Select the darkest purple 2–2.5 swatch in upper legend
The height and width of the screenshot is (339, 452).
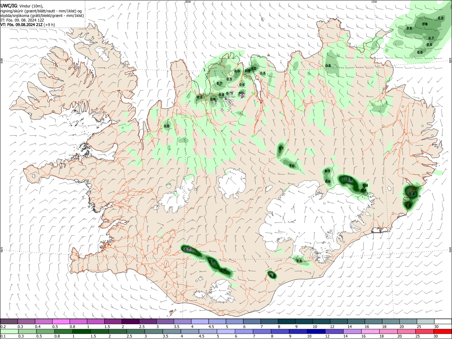pos(130,321)
